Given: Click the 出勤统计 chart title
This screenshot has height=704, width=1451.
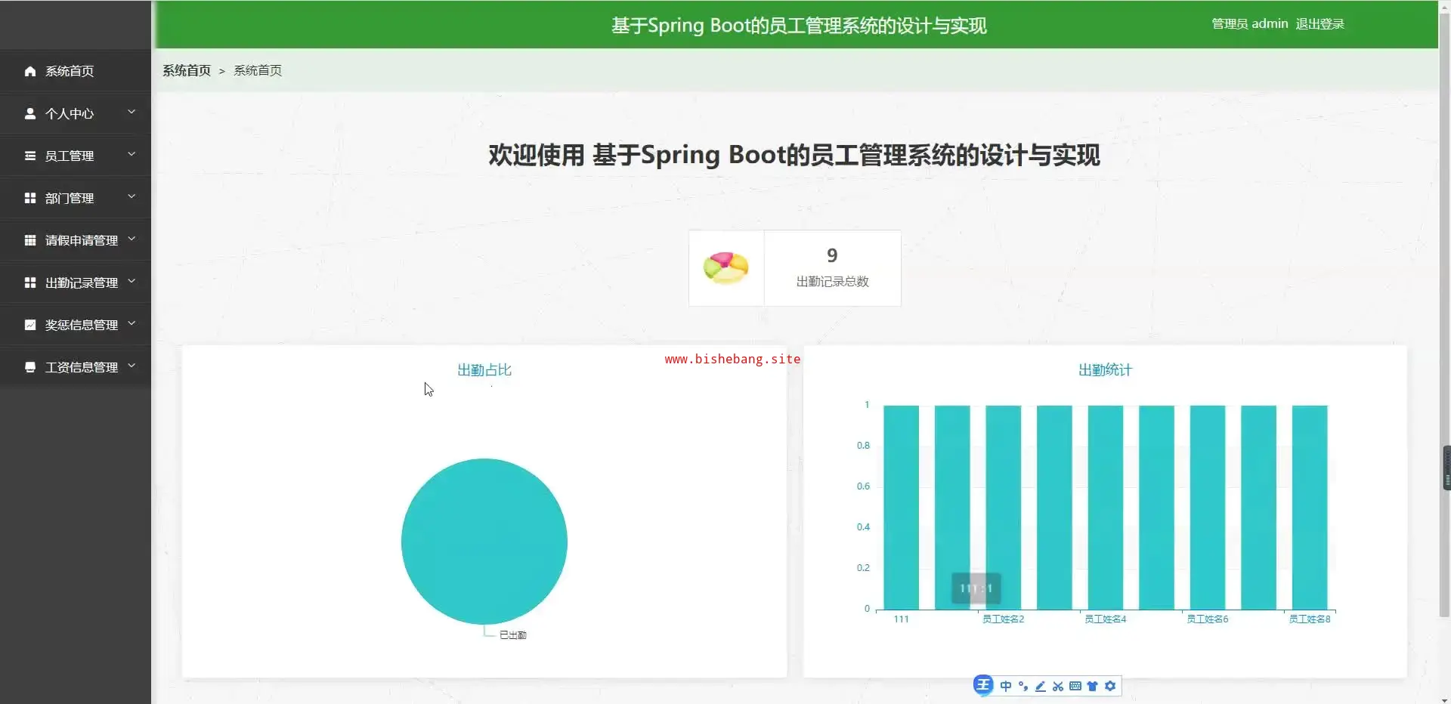Looking at the screenshot, I should pos(1105,370).
